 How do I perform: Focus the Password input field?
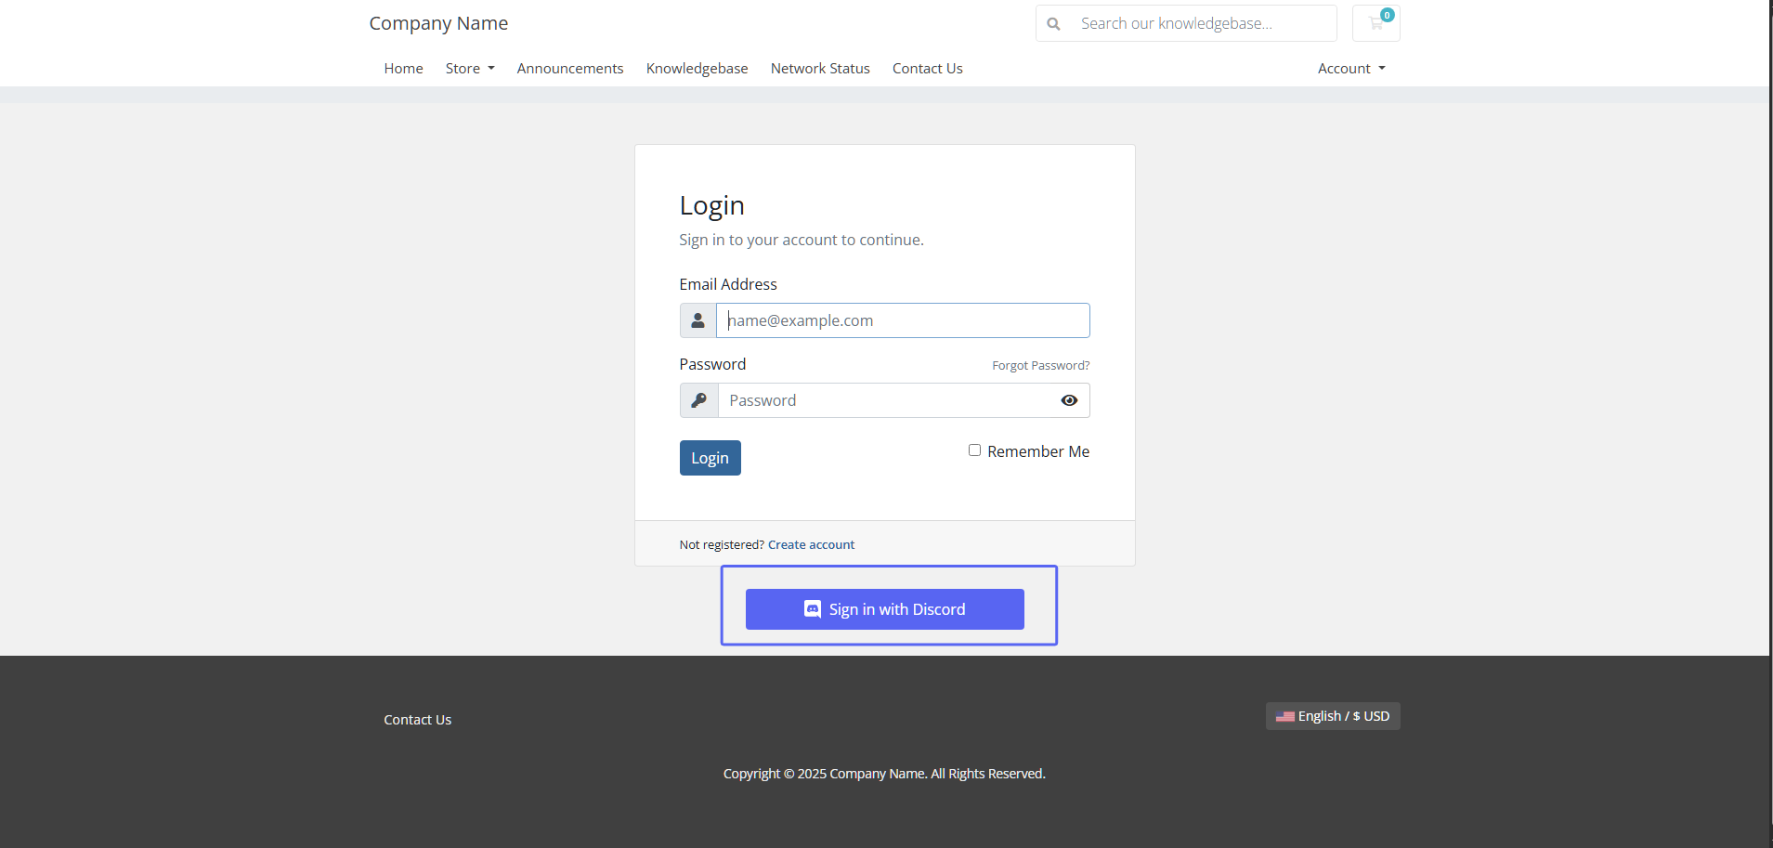(904, 400)
